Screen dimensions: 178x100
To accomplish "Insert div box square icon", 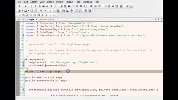I will pyautogui.click(x=85, y=6).
